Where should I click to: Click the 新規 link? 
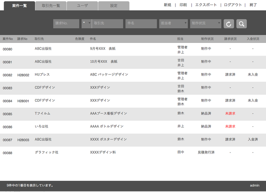click(167, 5)
